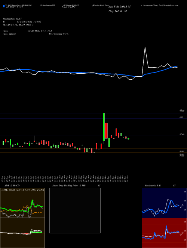Image resolution: width=187 pixels, height=248 pixels.
Task: Click the 'Intra Day Trading Price & MR' title
Action: (69, 186)
